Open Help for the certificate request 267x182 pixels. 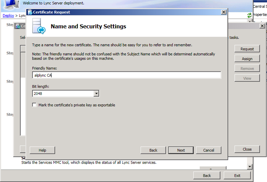point(42,150)
